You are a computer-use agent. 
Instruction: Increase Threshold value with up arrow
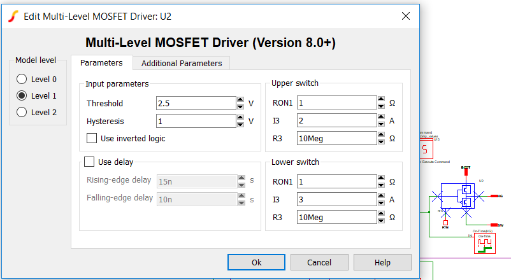tap(240, 100)
